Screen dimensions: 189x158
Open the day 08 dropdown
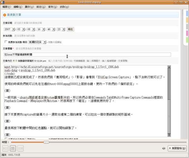click(x=31, y=29)
